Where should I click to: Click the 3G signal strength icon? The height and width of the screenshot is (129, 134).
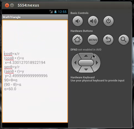[x=51, y=12]
